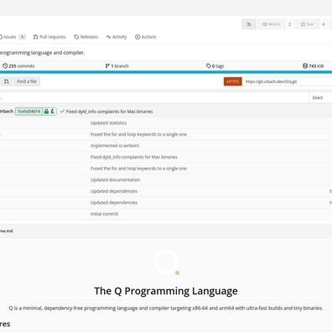Image resolution: width=332 pixels, height=332 pixels.
Task: Click the branch icon beside 1 branch
Action: 107,66
